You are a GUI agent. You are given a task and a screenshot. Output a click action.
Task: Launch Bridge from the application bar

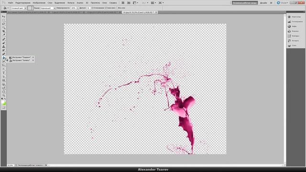pyautogui.click(x=123, y=3)
